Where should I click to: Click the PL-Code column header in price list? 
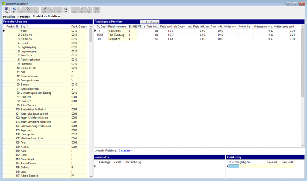click(102, 27)
